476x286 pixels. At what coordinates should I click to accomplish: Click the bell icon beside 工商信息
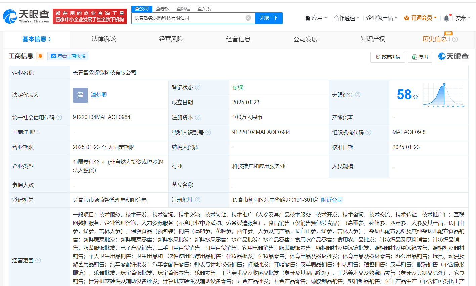pyautogui.click(x=39, y=56)
